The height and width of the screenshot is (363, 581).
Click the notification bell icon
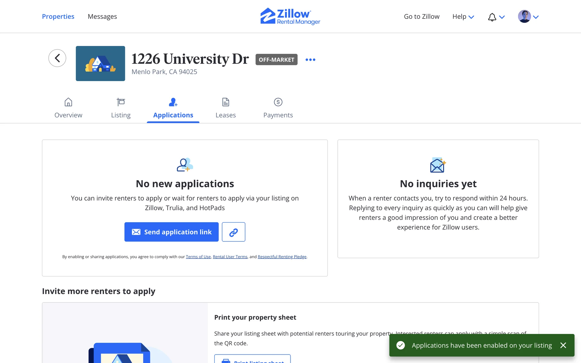click(492, 17)
